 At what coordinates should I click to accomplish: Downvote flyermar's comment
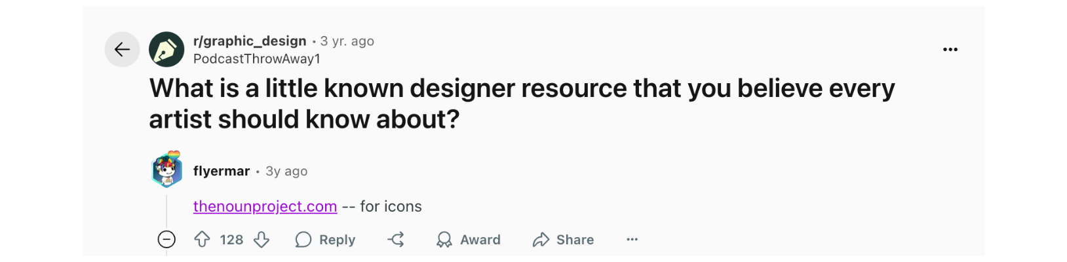tap(262, 240)
